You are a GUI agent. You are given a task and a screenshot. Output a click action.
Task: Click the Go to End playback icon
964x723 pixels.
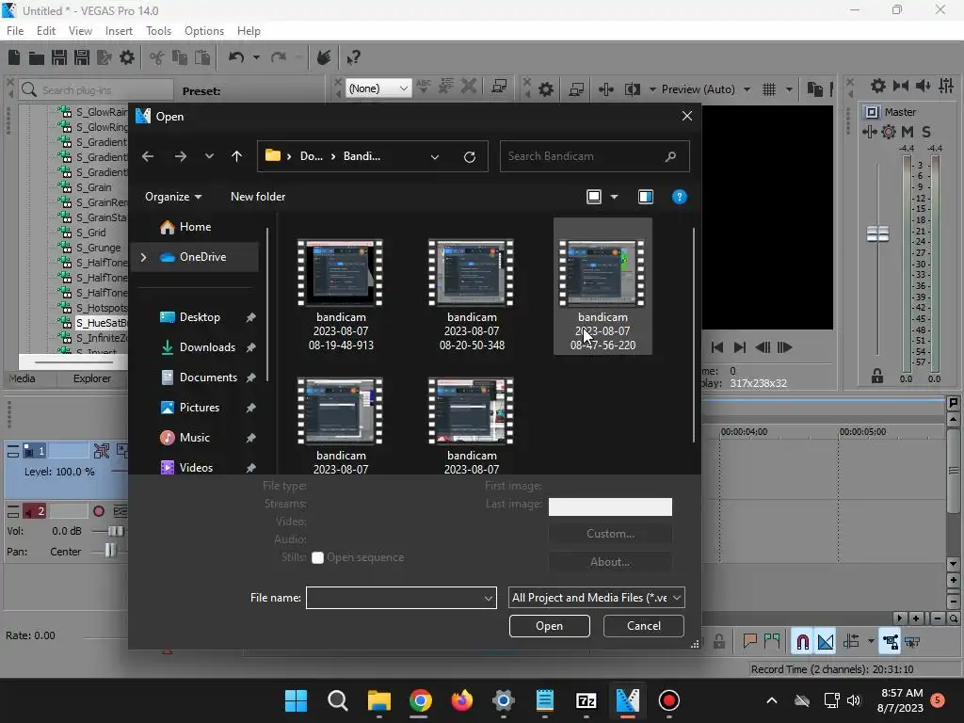(740, 347)
